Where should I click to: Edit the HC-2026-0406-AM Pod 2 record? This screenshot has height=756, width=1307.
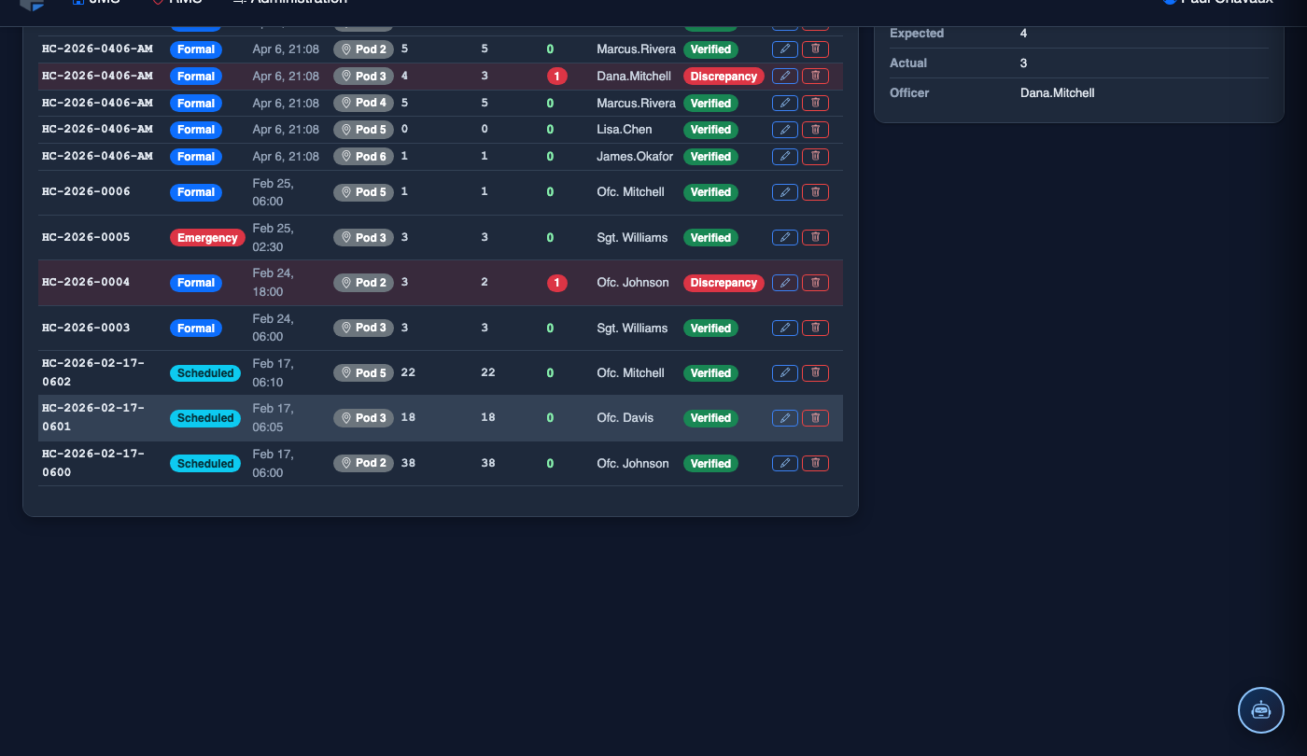[x=785, y=49]
